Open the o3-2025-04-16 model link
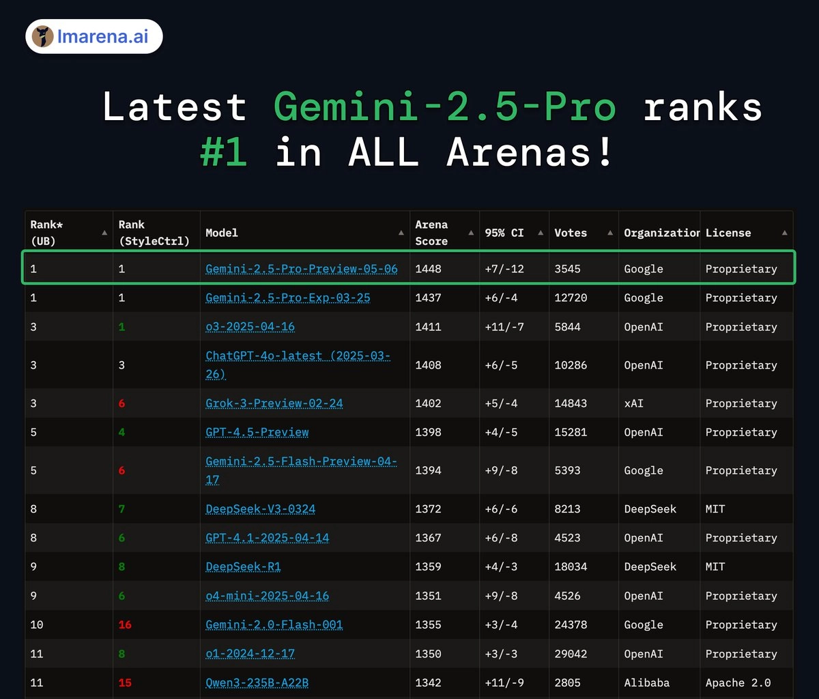Viewport: 819px width, 699px height. click(x=250, y=326)
